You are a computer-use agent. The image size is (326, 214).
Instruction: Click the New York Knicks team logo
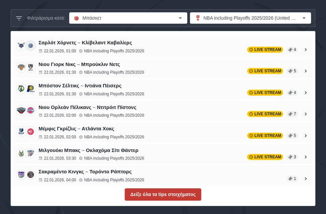[21, 68]
